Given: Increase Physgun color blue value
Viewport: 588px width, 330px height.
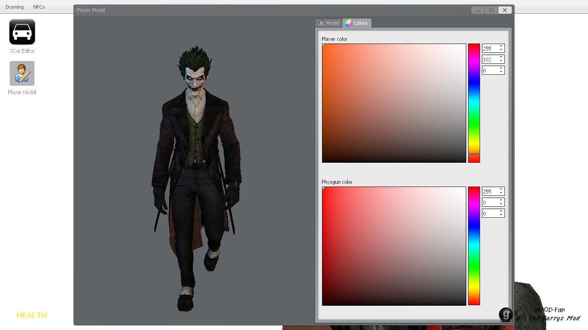Looking at the screenshot, I should (501, 211).
